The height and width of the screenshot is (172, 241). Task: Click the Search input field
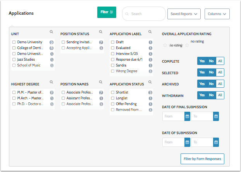tap(144, 14)
